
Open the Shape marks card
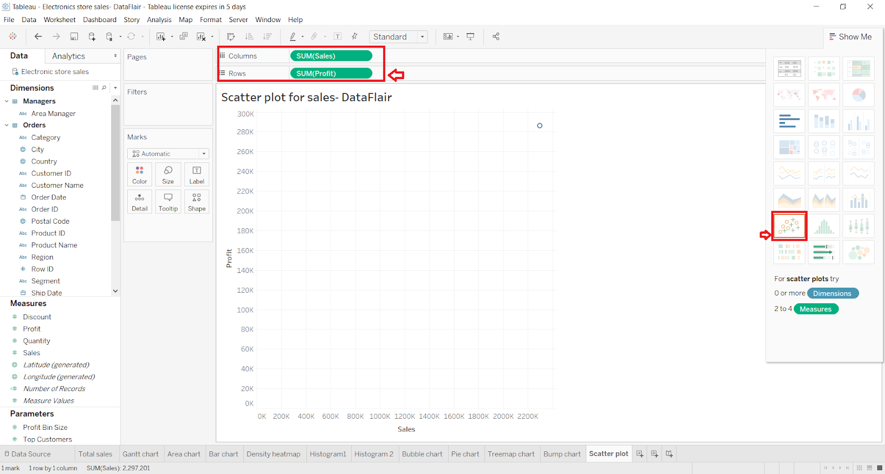click(197, 202)
